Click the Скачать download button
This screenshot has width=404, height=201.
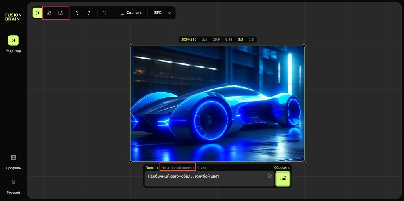tap(131, 13)
